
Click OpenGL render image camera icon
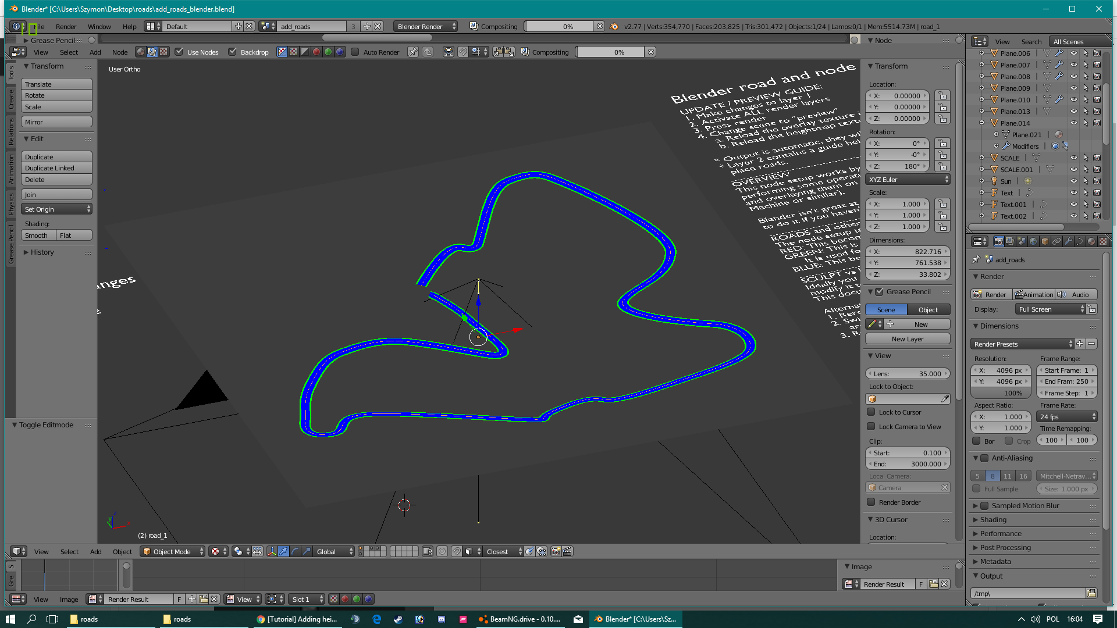(x=556, y=551)
